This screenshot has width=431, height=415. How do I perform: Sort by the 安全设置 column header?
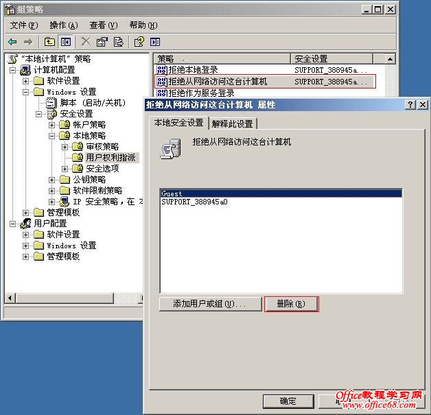point(331,58)
